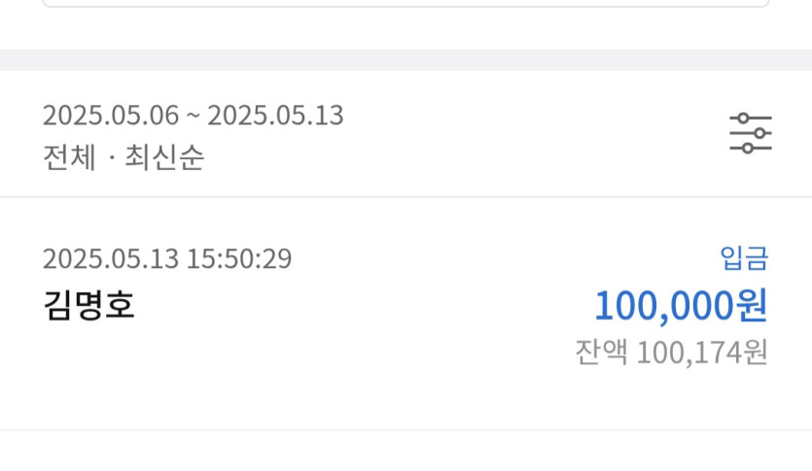Viewport: 812px width, 471px height.
Task: Select the start date 2025.05.06
Action: [111, 115]
